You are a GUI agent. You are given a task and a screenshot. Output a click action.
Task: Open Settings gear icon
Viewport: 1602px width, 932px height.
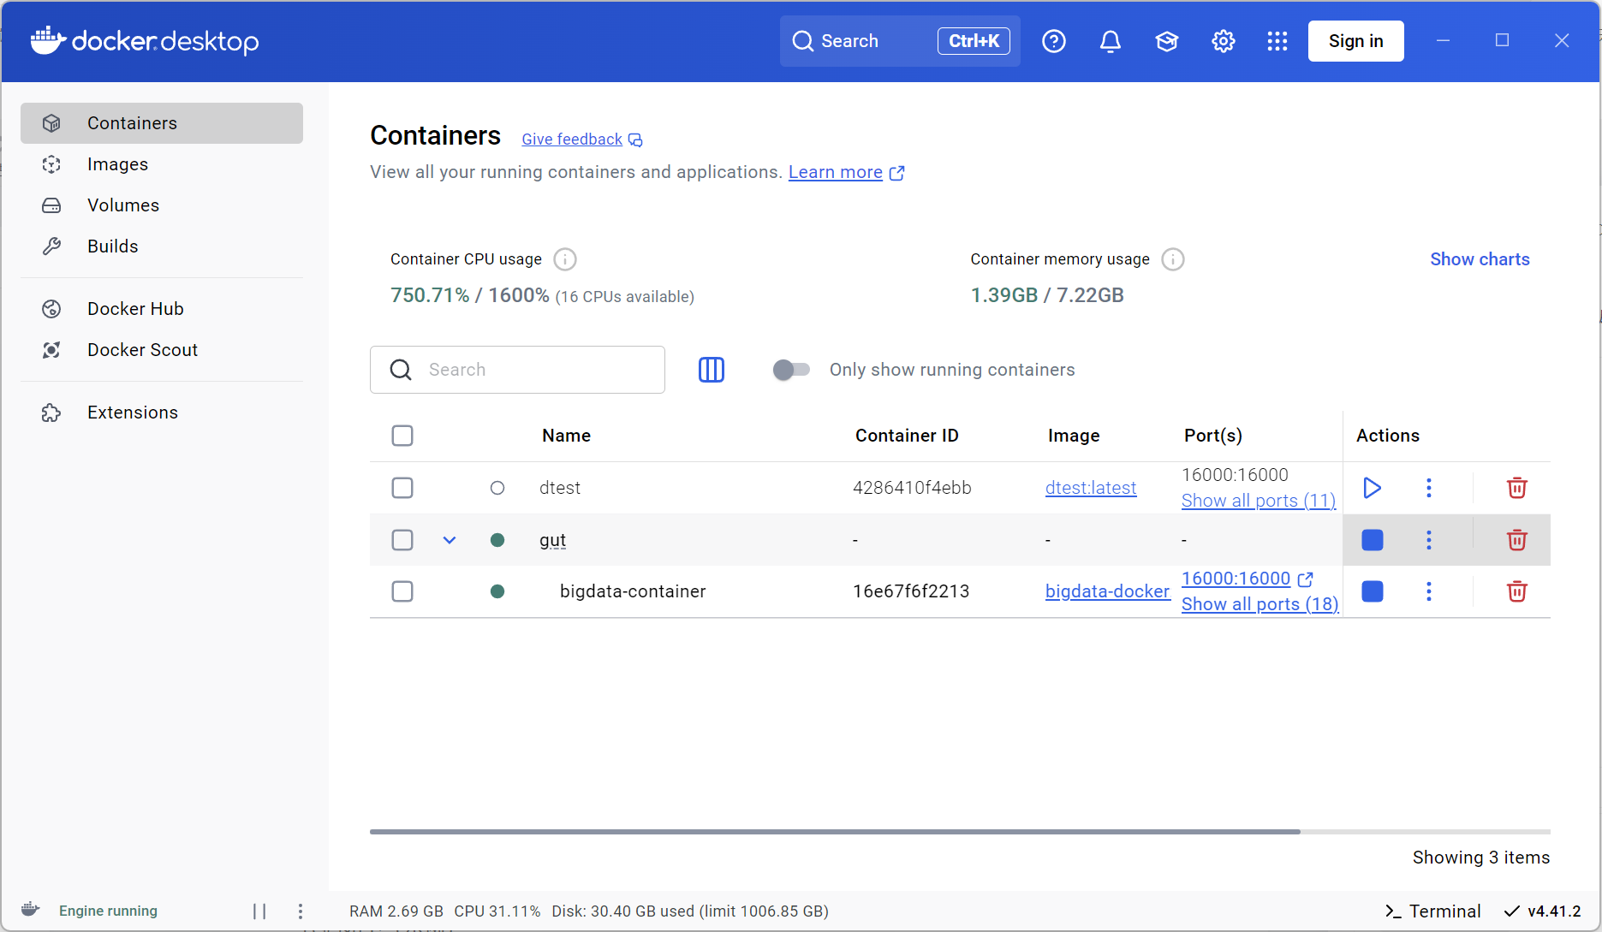[x=1224, y=41]
